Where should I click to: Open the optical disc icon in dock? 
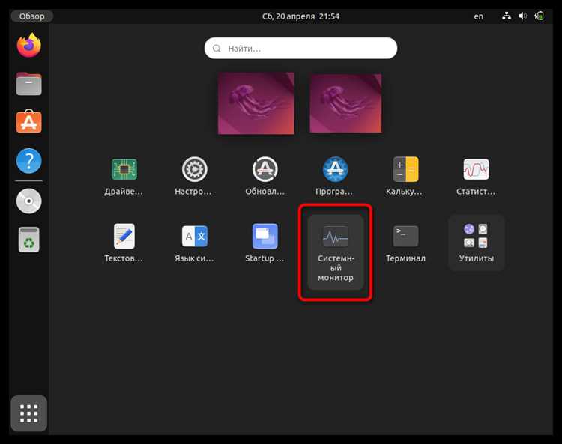[x=29, y=201]
